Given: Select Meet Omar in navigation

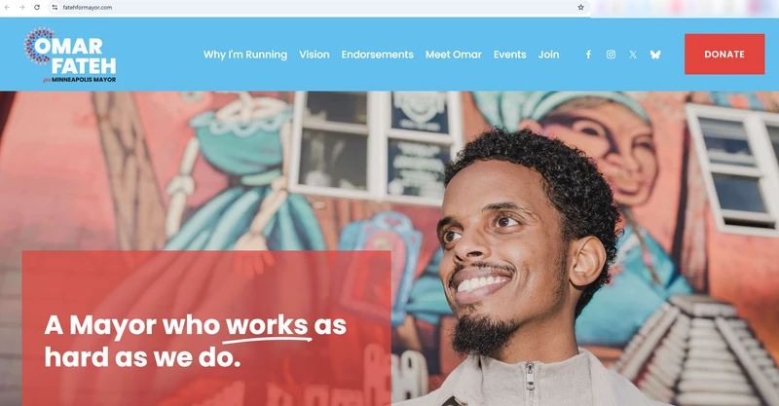Looking at the screenshot, I should pyautogui.click(x=454, y=55).
